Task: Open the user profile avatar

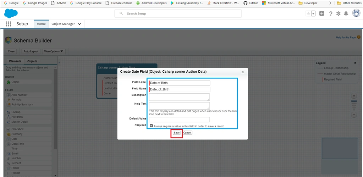Action: point(356,13)
